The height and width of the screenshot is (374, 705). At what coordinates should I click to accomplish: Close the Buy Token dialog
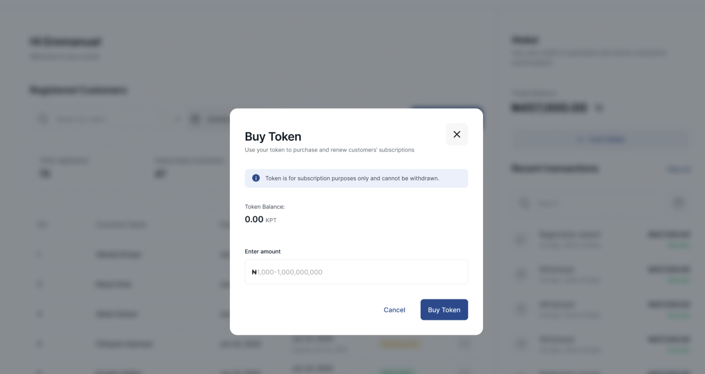[457, 134]
